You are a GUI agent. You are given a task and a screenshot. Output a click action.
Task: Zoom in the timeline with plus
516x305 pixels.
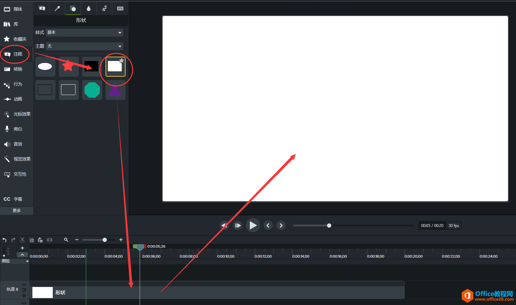point(121,240)
